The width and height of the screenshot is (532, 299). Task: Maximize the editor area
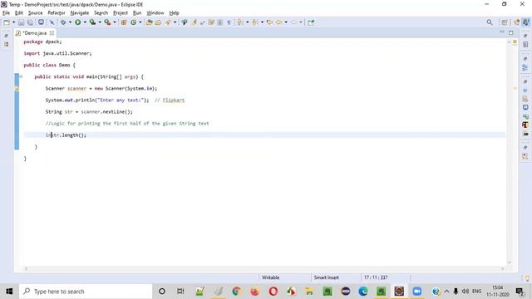click(x=511, y=32)
